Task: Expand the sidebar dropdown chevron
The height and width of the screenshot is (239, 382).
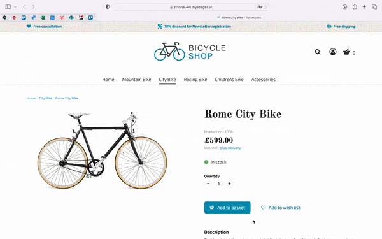Action: pos(15,7)
